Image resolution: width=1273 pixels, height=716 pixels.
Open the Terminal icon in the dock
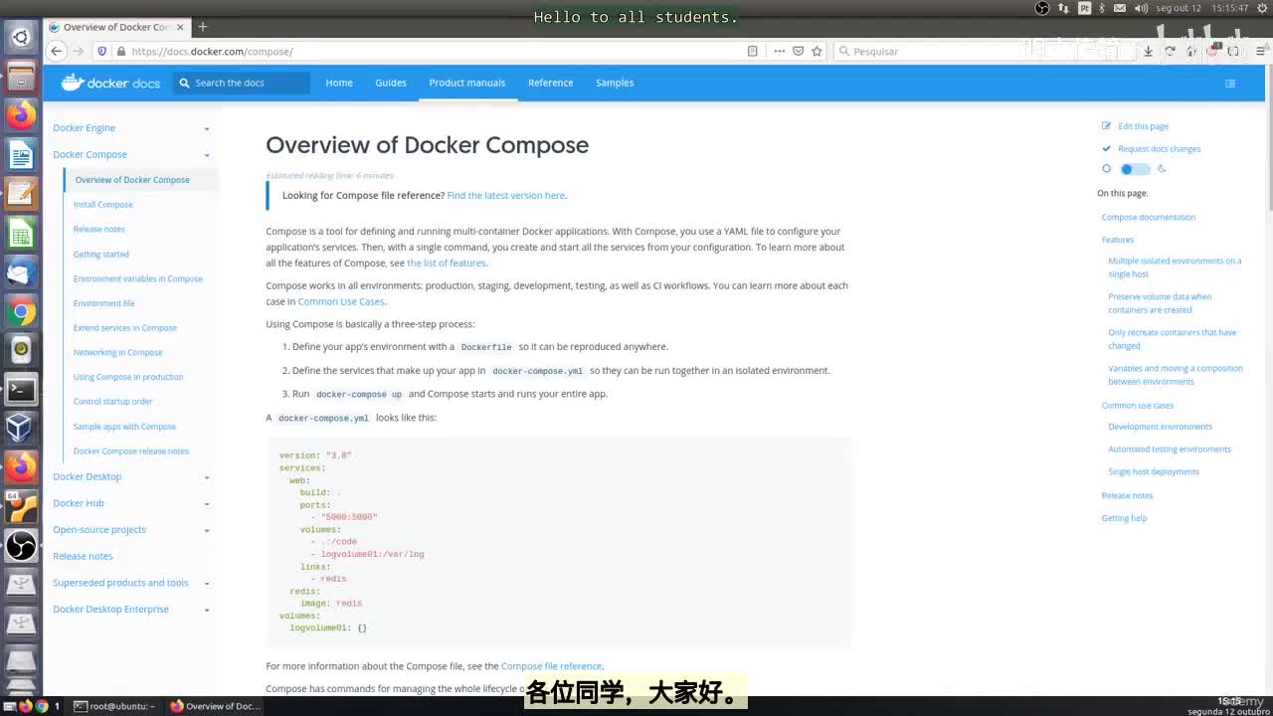[21, 390]
